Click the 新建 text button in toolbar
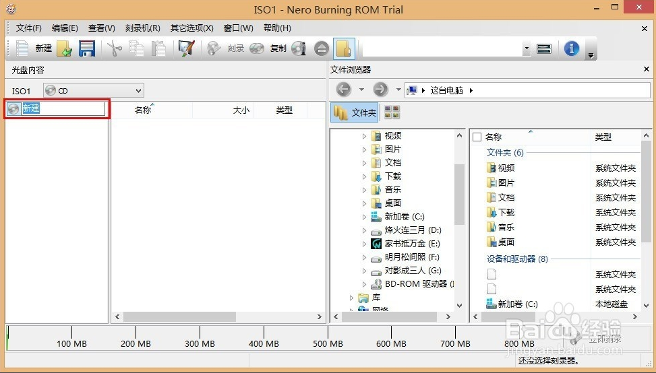Viewport: 656px width, 373px height. 44,48
